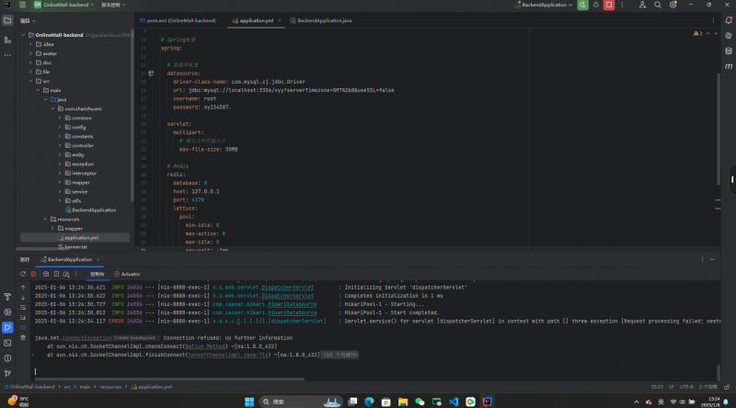Open the Code With Me add-user icon
Viewport: 736px width, 408px height.
coord(642,5)
